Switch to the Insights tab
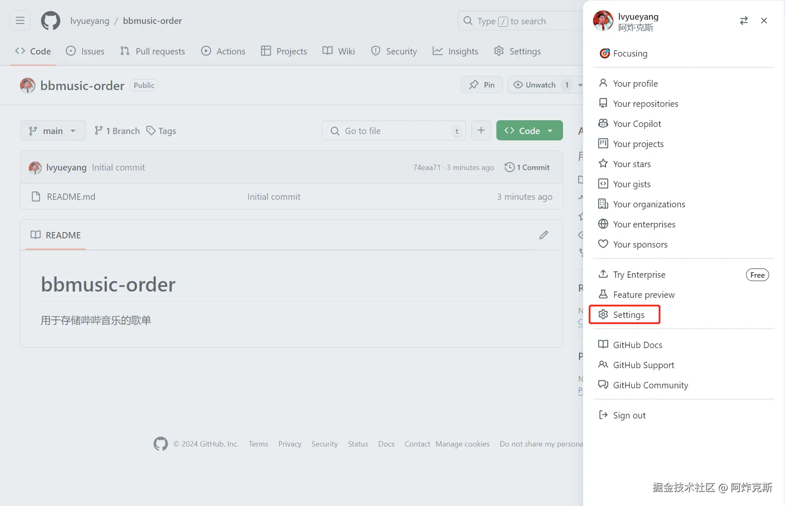This screenshot has width=785, height=506. pos(455,51)
